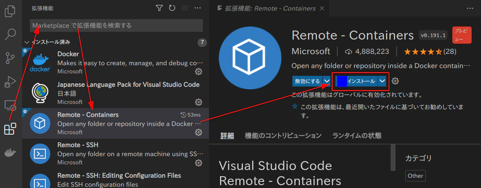
Task: Select Remote - SSH: Editing Configuration Files
Action: pyautogui.click(x=116, y=179)
